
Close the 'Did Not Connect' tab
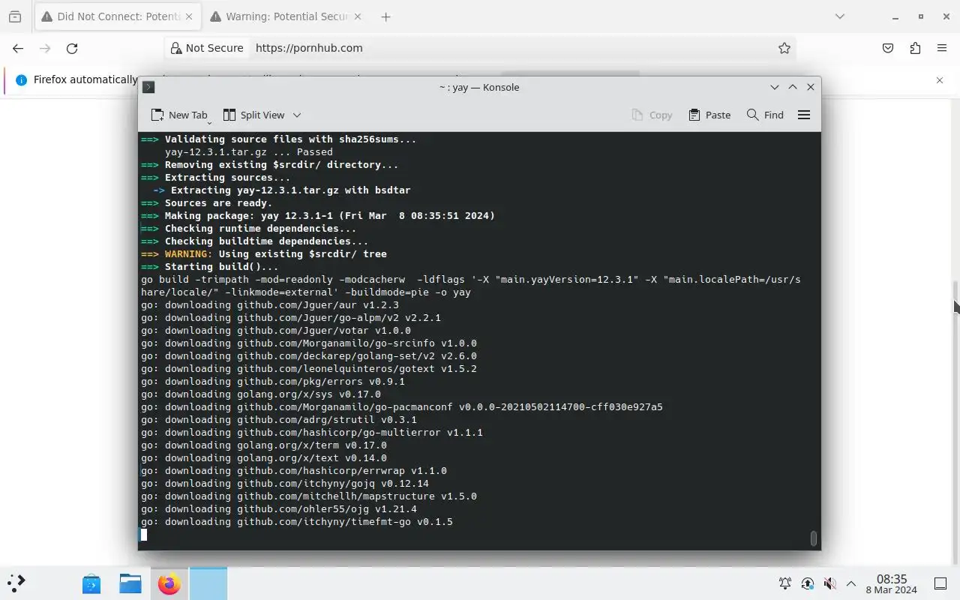(188, 16)
